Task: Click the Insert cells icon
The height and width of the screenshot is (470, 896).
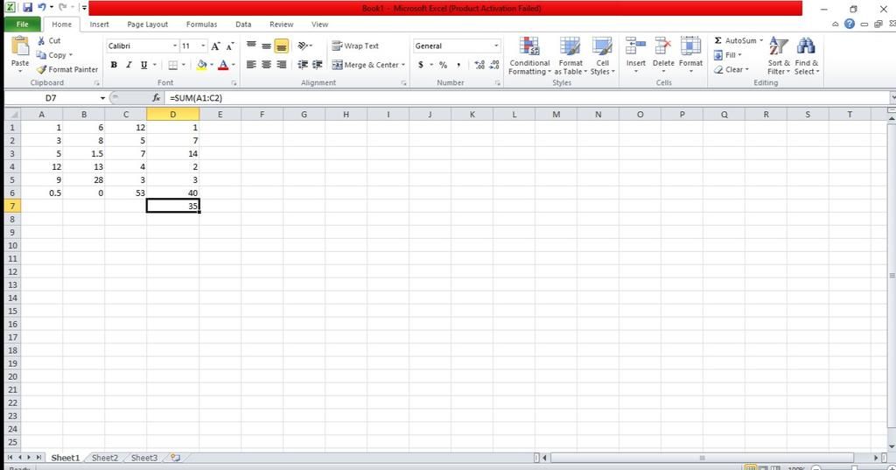Action: point(635,46)
